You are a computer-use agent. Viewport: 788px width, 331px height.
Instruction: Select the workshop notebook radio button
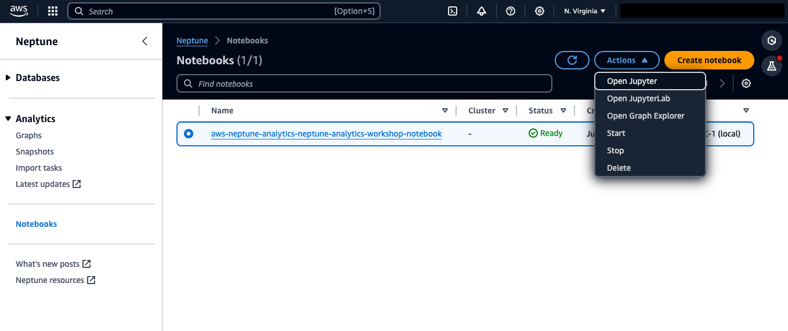point(189,134)
